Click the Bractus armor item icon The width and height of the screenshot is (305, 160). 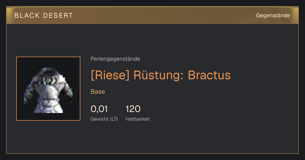pyautogui.click(x=48, y=89)
